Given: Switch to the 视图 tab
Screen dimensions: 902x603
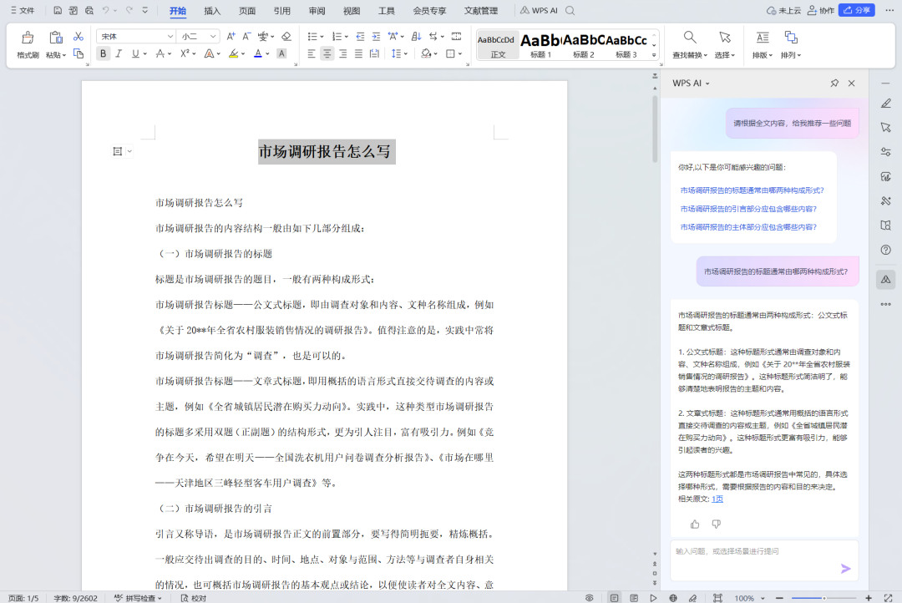Looking at the screenshot, I should (352, 10).
